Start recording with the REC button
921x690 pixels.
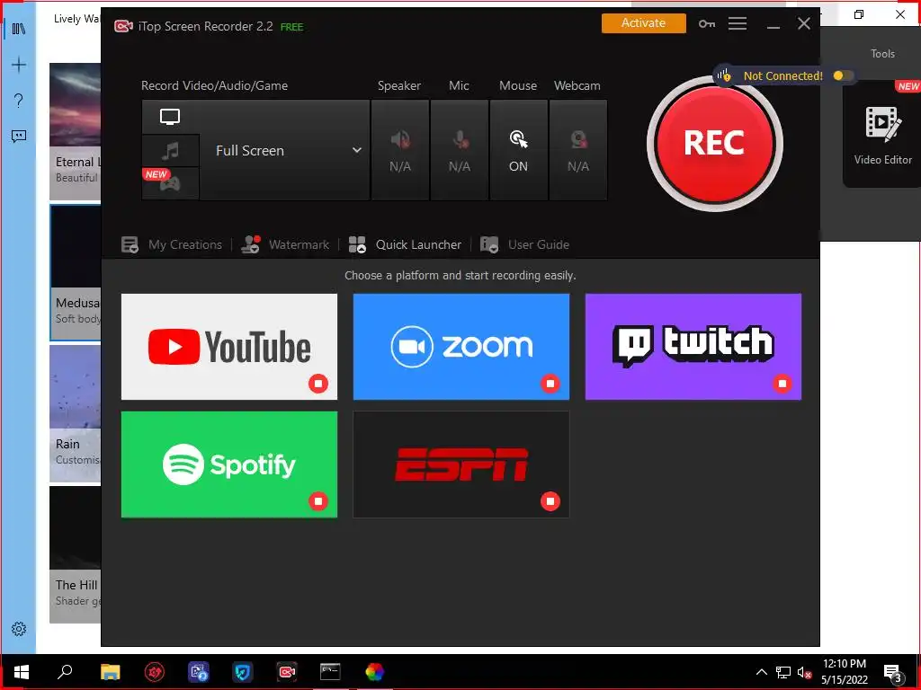click(714, 143)
